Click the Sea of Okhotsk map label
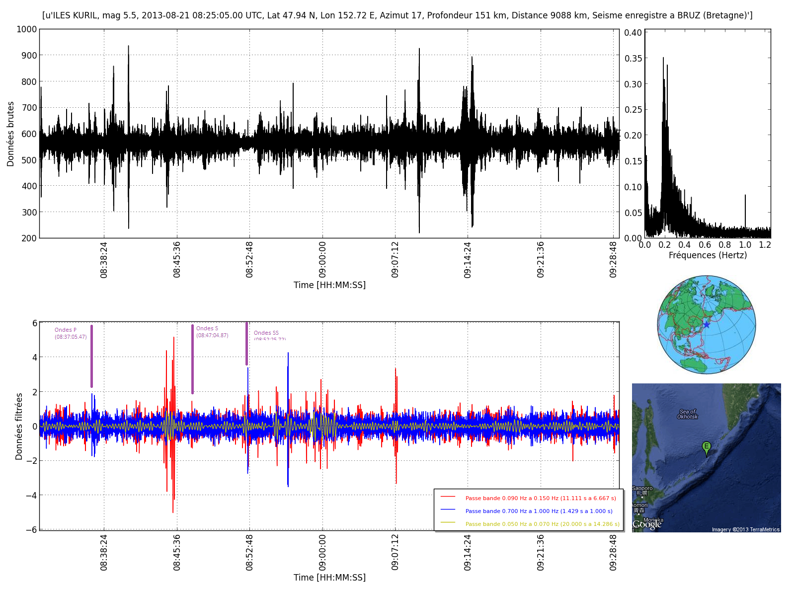 (x=687, y=414)
